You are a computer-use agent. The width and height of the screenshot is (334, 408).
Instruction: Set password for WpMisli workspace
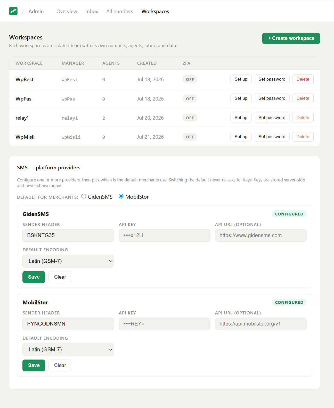coord(272,137)
